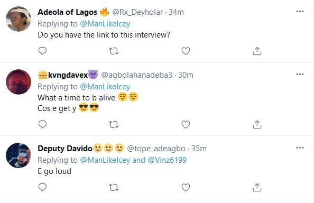Open the Deputy Davido display name

(x=65, y=149)
